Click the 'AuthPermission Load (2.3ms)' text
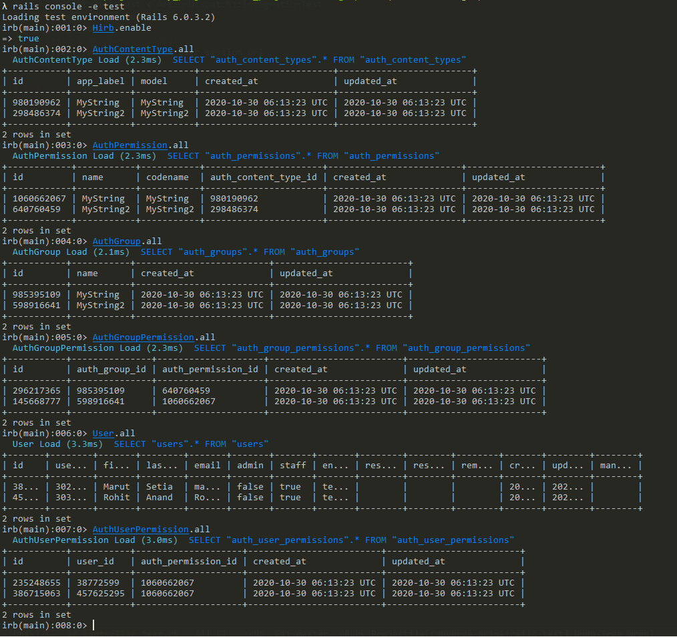 [x=85, y=156]
